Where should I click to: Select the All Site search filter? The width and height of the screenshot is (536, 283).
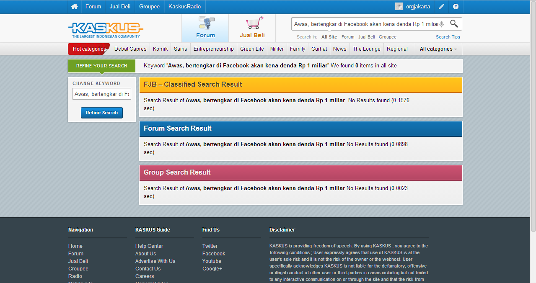click(329, 37)
